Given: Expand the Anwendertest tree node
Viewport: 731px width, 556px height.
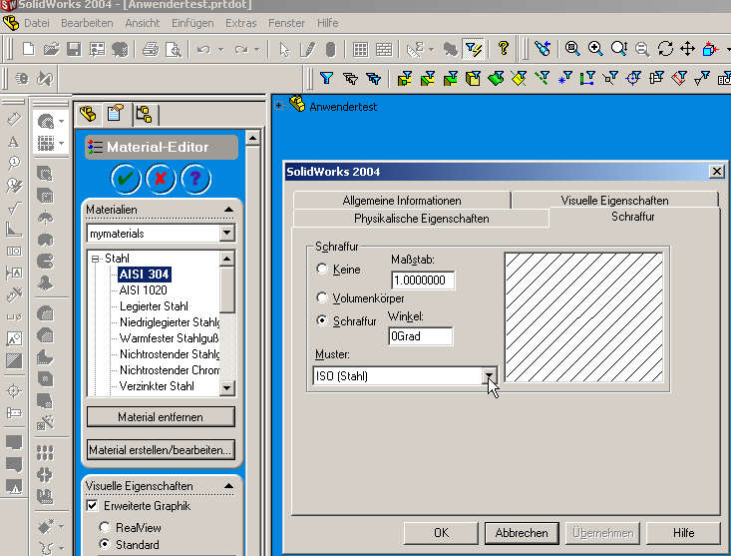Looking at the screenshot, I should (x=279, y=106).
